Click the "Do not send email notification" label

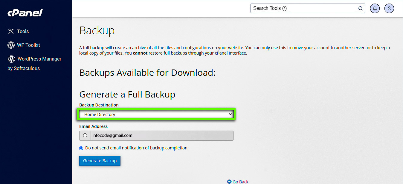[137, 148]
